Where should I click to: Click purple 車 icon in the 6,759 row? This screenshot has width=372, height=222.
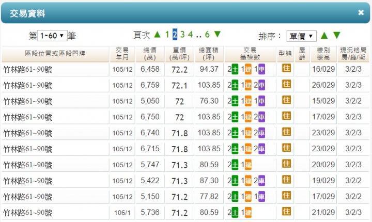click(261, 85)
